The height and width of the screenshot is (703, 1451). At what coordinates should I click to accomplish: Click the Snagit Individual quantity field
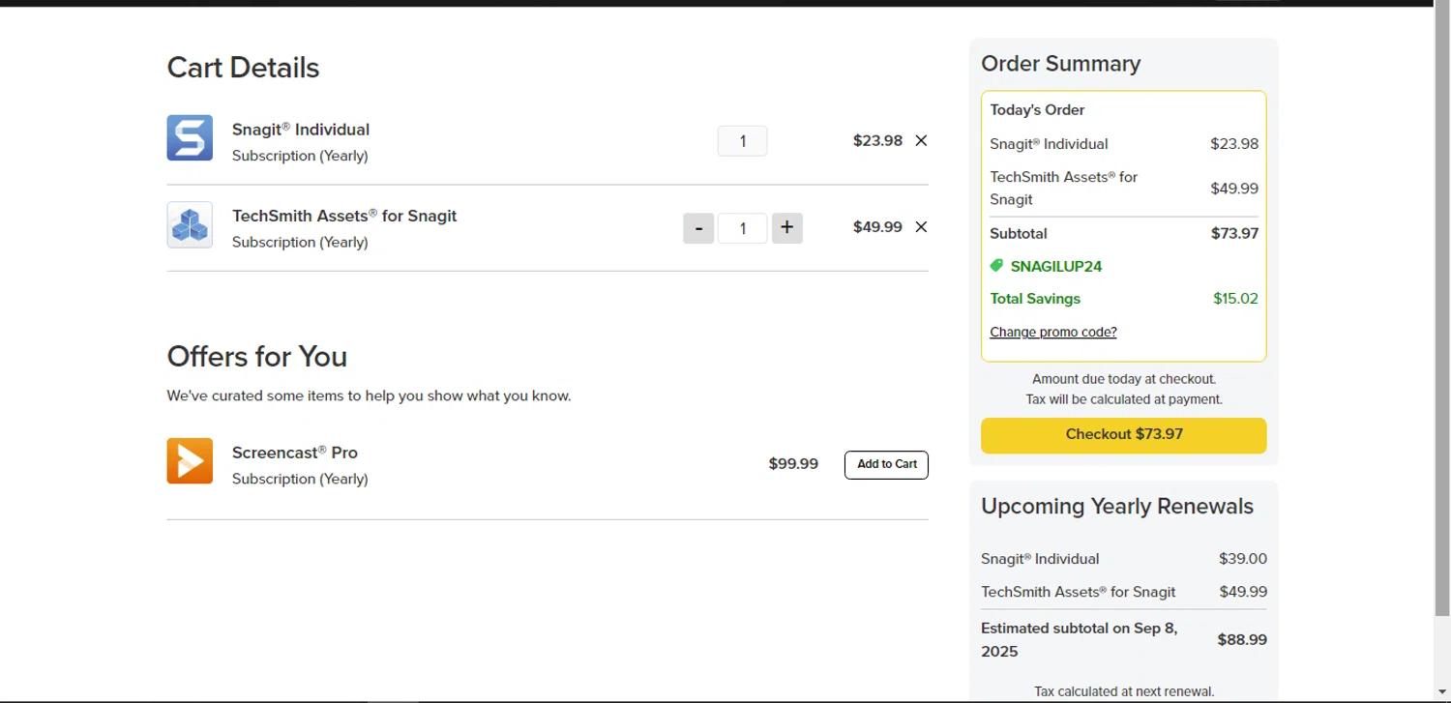point(743,141)
